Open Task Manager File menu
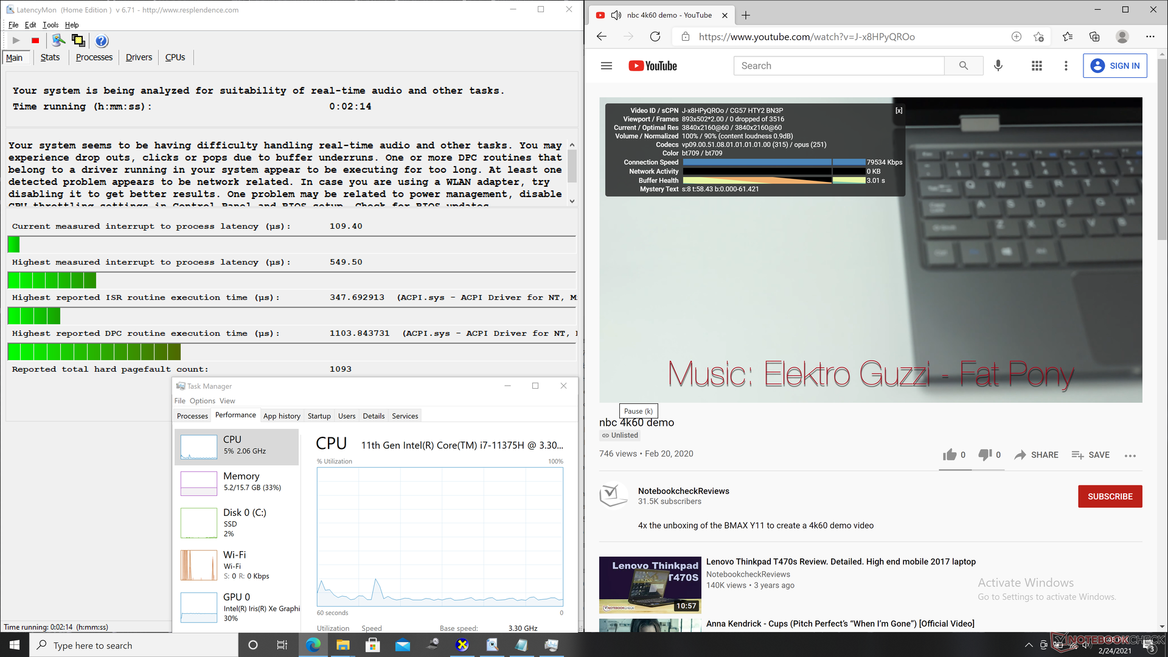This screenshot has width=1168, height=657. click(179, 401)
